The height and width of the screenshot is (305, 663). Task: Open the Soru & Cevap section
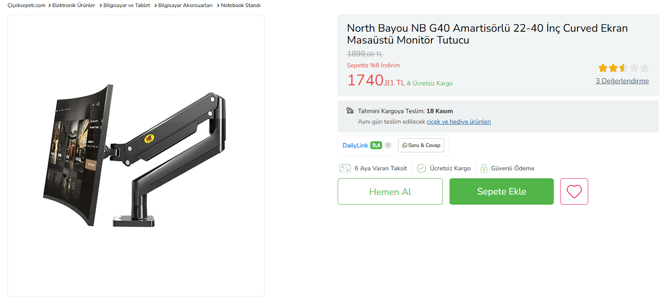(x=421, y=145)
